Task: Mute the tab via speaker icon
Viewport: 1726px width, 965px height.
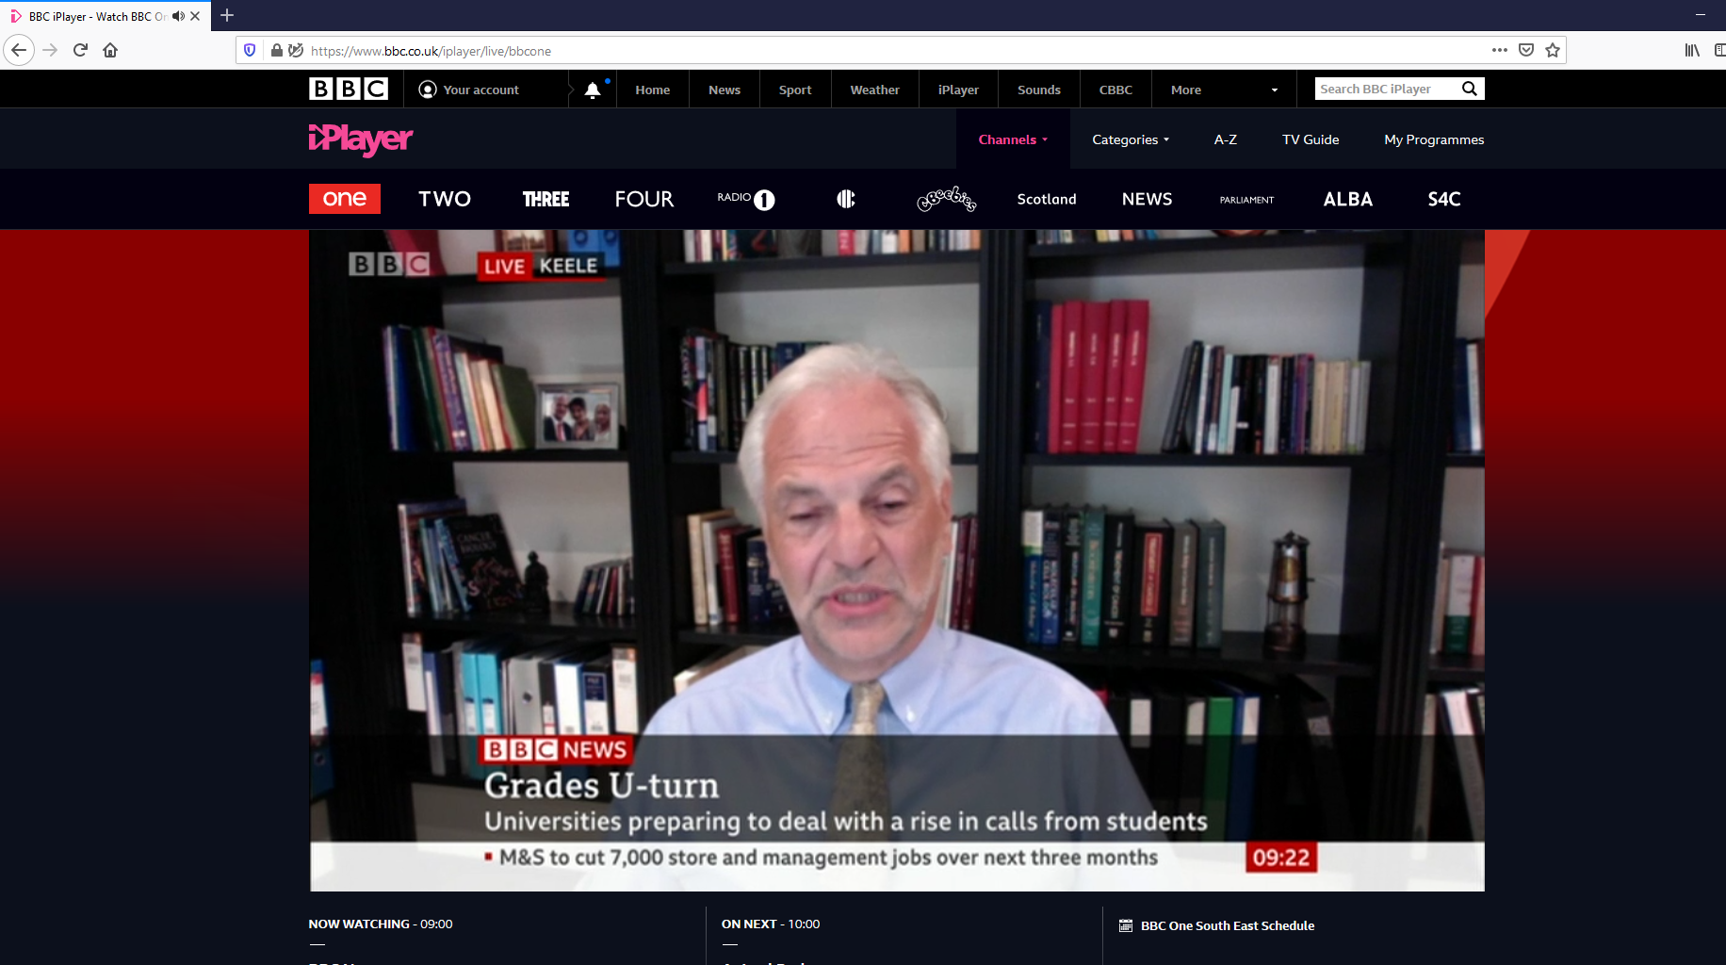Action: tap(178, 16)
